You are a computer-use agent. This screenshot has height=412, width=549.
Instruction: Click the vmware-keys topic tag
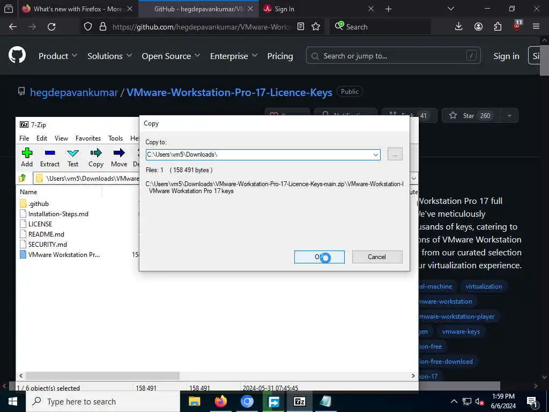tap(461, 332)
